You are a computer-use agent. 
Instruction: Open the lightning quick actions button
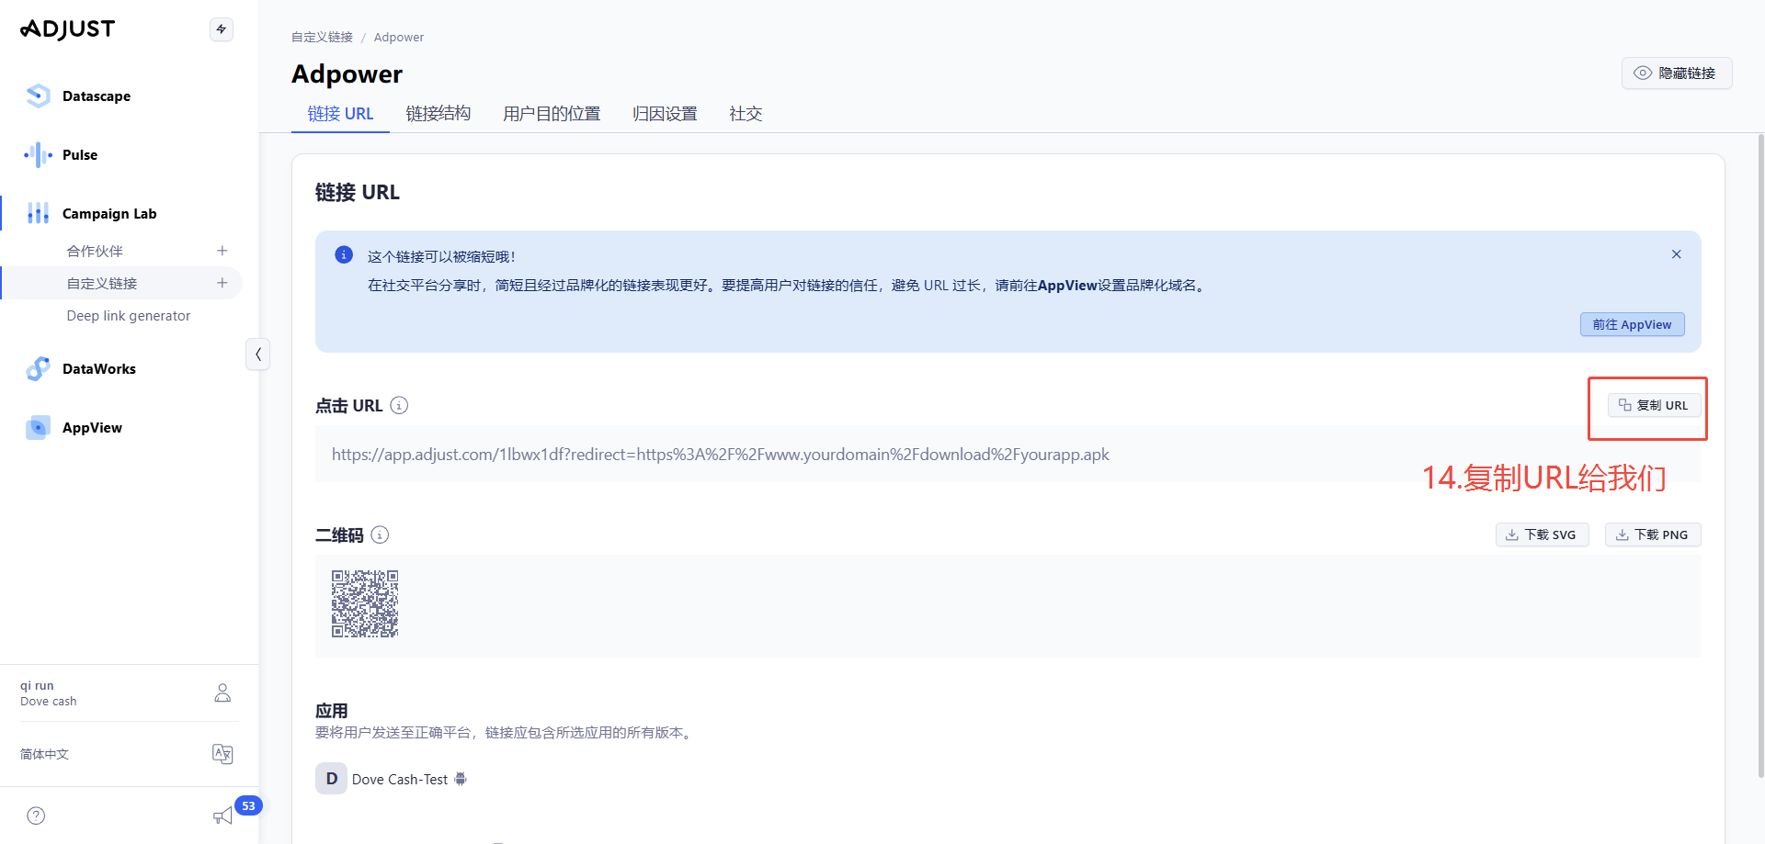(x=222, y=29)
